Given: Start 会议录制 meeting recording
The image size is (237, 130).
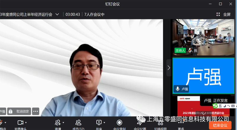Looking at the screenshot, I should 119,122.
